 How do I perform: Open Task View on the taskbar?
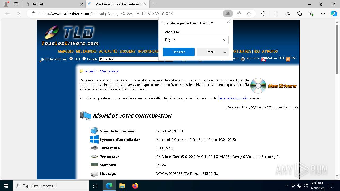pyautogui.click(x=96, y=186)
